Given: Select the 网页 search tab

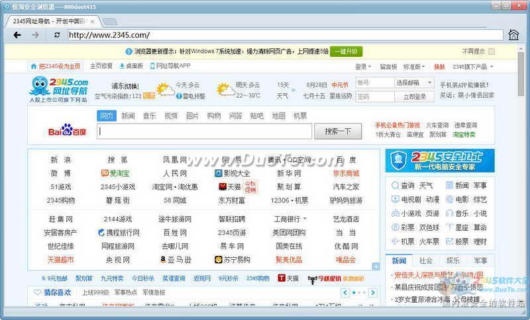Looking at the screenshot, I should 107,116.
